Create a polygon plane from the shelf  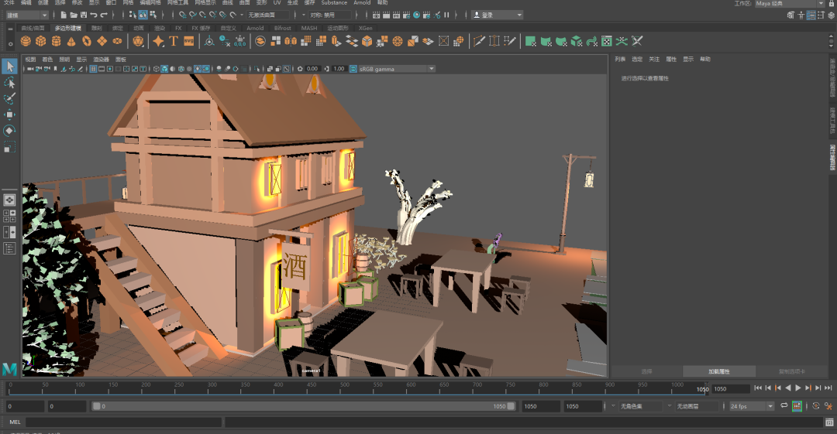click(x=102, y=41)
